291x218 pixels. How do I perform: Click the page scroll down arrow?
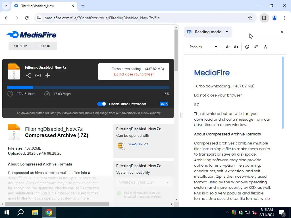point(176,199)
